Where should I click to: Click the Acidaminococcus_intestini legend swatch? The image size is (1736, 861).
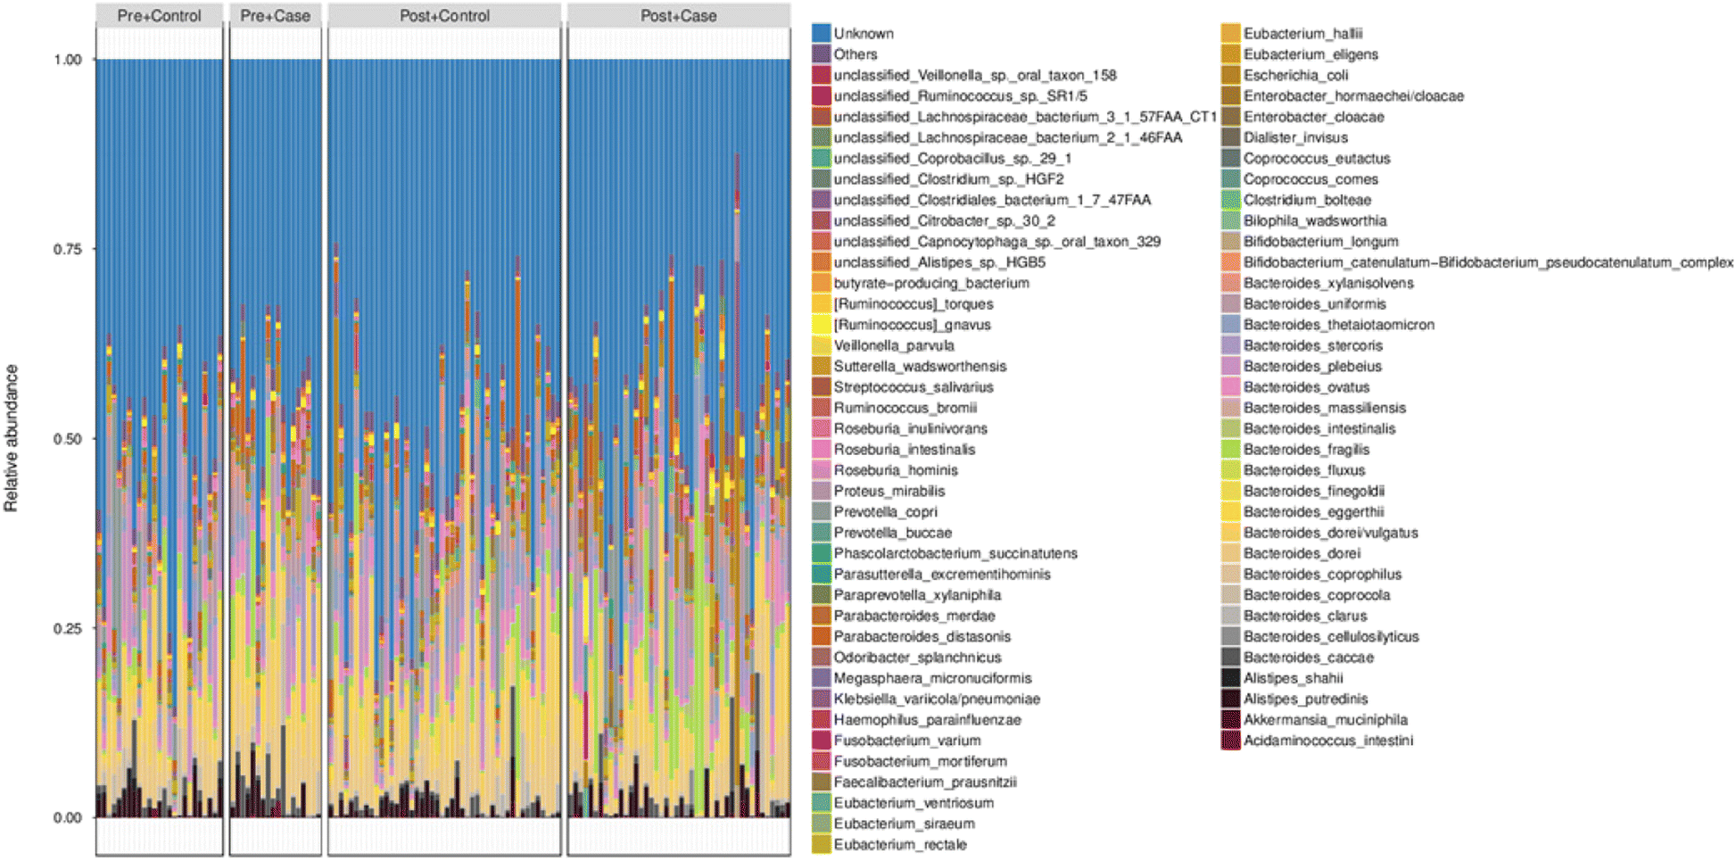coord(1231,741)
